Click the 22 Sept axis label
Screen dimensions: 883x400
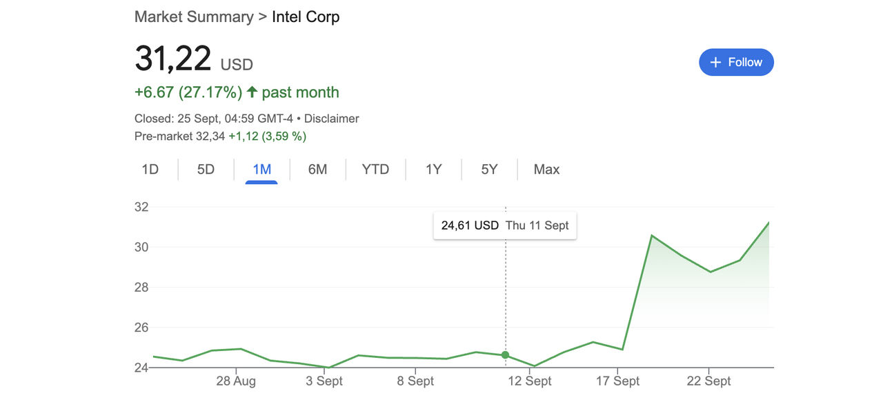(708, 381)
